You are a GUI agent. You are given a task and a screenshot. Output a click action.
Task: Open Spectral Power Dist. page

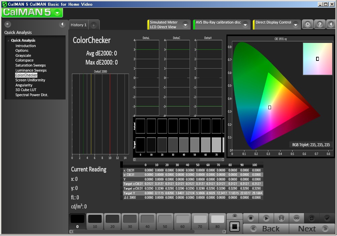32,95
